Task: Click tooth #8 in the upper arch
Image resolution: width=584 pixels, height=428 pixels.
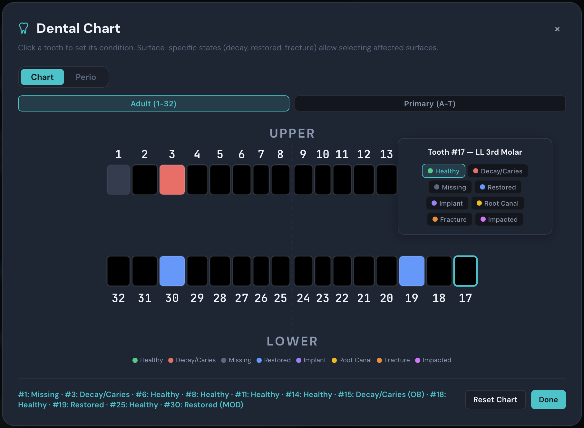Action: [280, 180]
